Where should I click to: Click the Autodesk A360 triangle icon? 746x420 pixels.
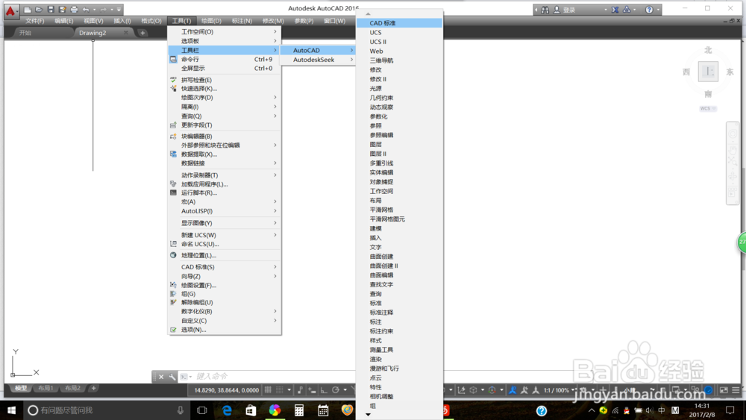click(x=627, y=10)
